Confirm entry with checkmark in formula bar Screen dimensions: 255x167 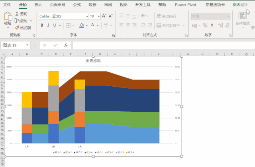pos(55,45)
